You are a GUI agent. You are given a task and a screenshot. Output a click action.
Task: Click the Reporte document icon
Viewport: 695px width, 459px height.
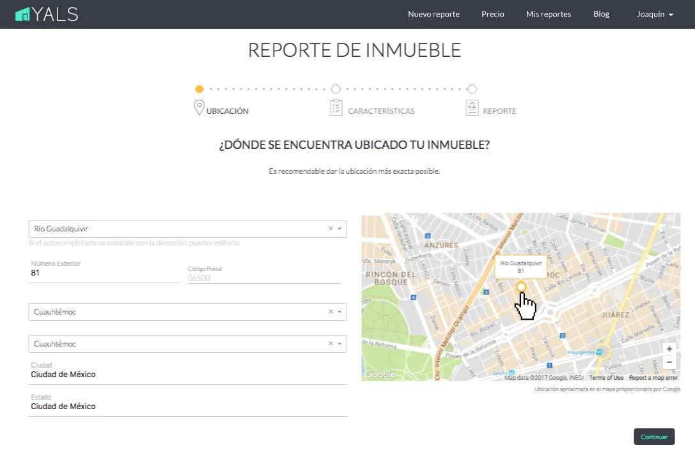(x=471, y=108)
